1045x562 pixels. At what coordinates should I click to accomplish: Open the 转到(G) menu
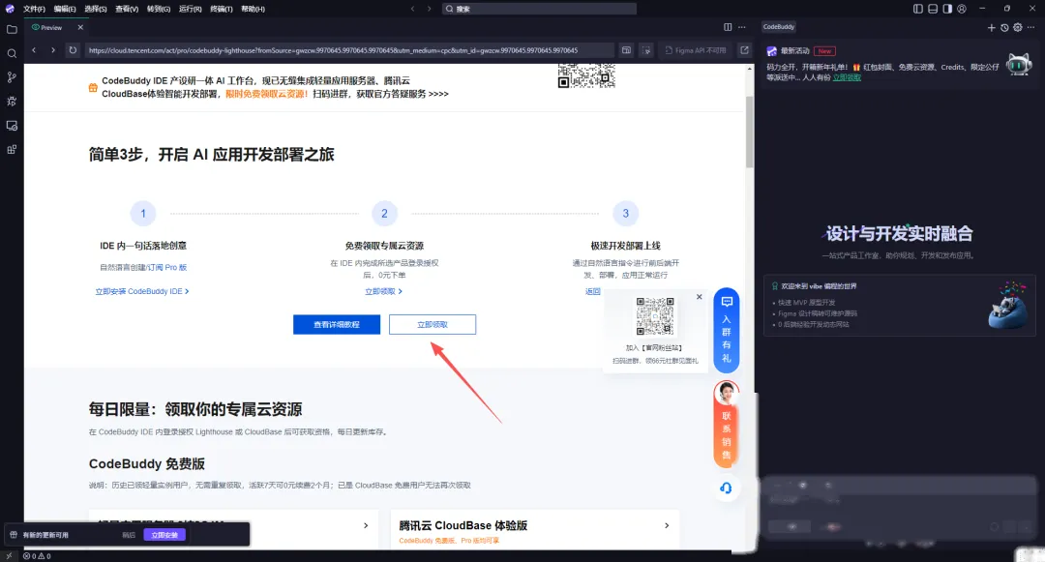point(159,9)
